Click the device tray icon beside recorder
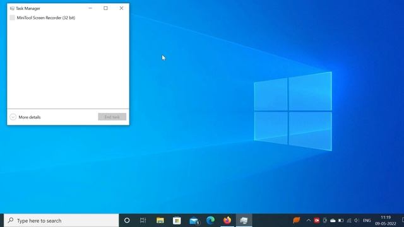 pyautogui.click(x=325, y=221)
